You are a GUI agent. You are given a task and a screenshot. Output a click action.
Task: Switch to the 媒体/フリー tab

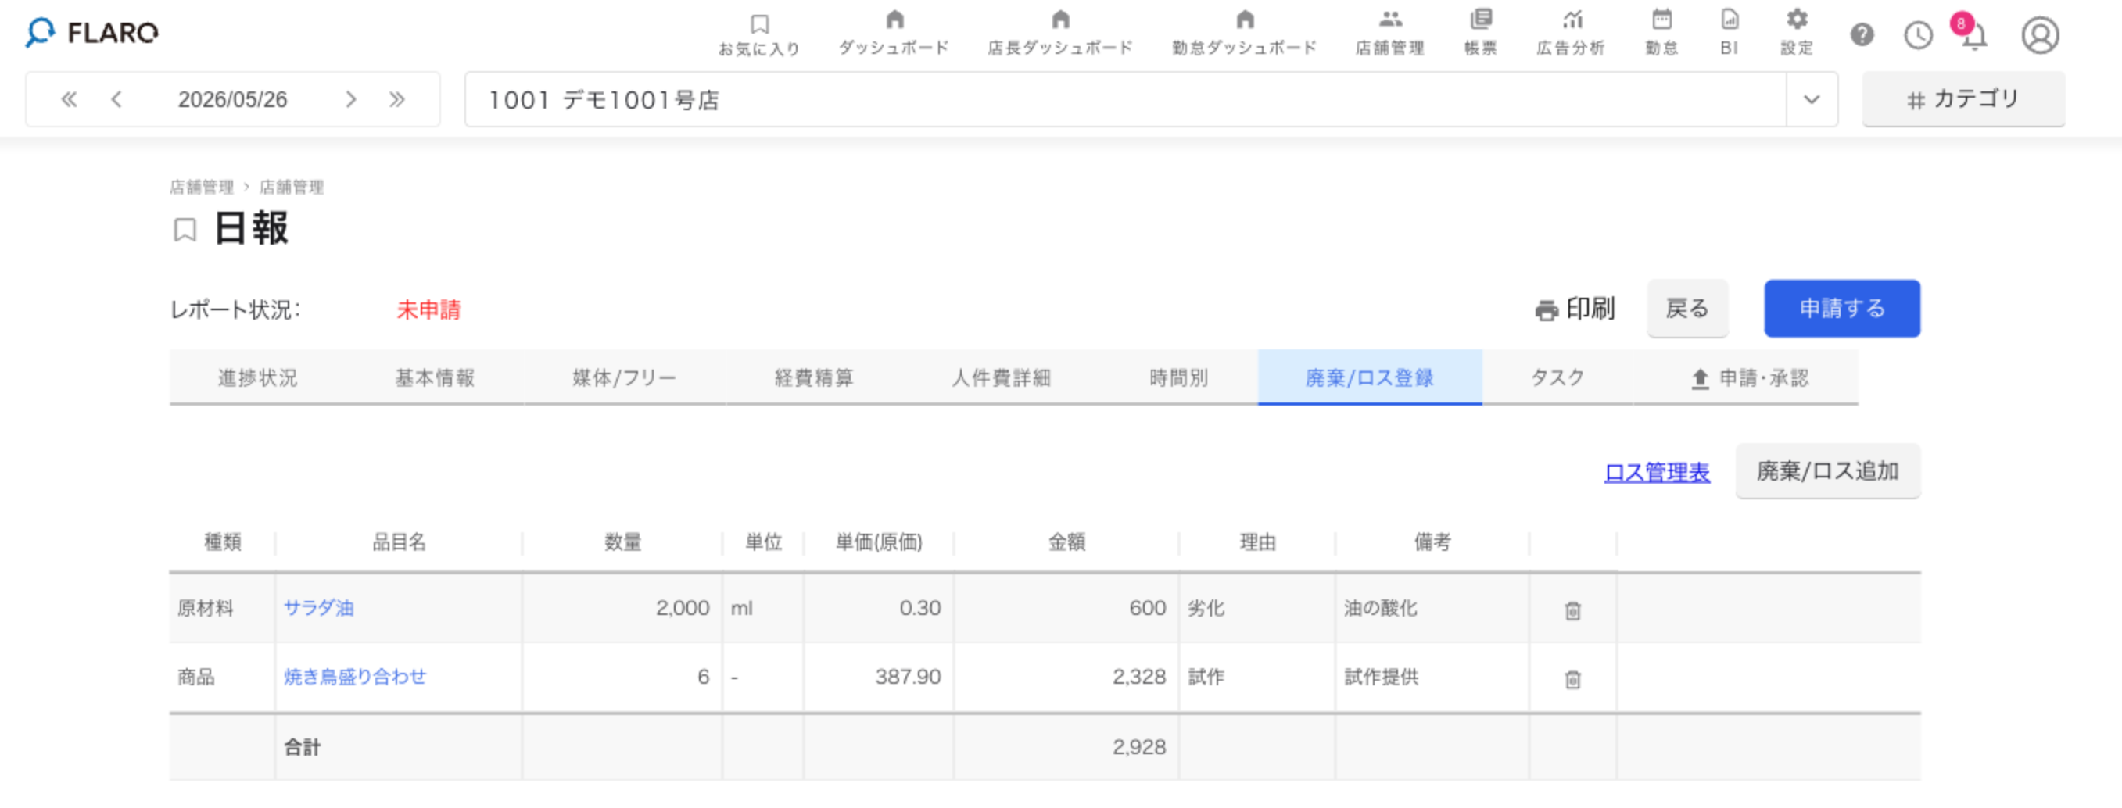pos(624,378)
